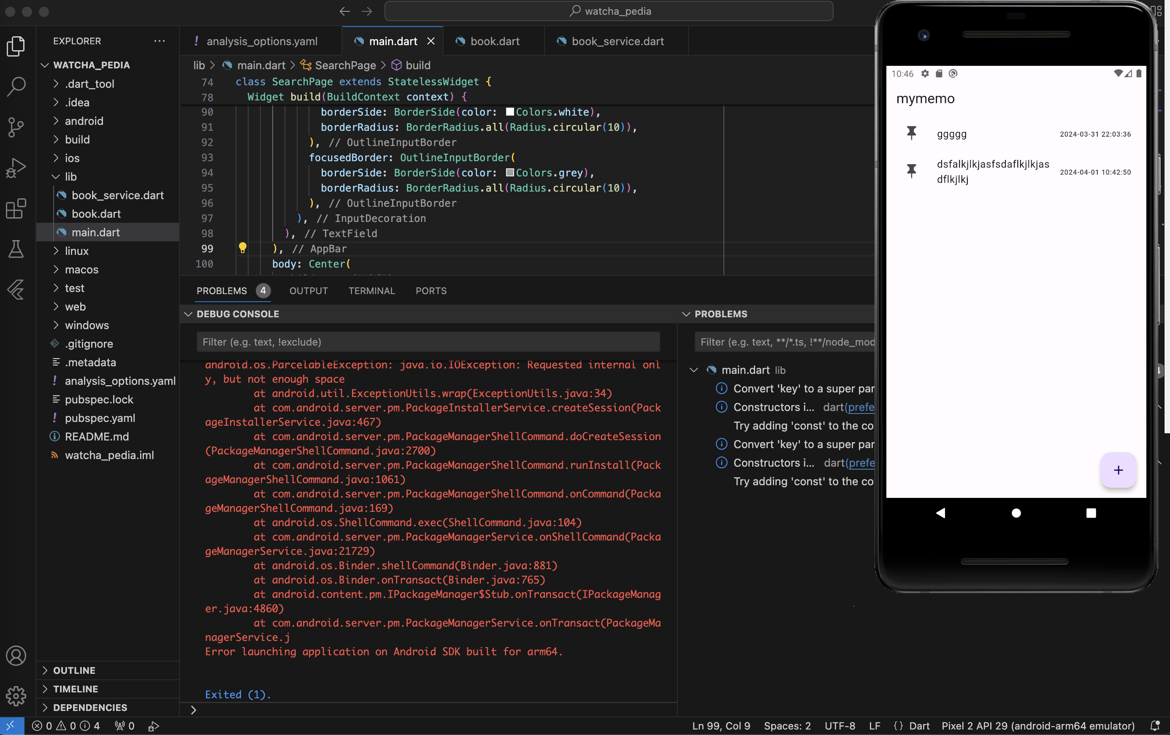This screenshot has height=735, width=1170.
Task: Switch to the book_service.dart editor tab
Action: click(616, 41)
